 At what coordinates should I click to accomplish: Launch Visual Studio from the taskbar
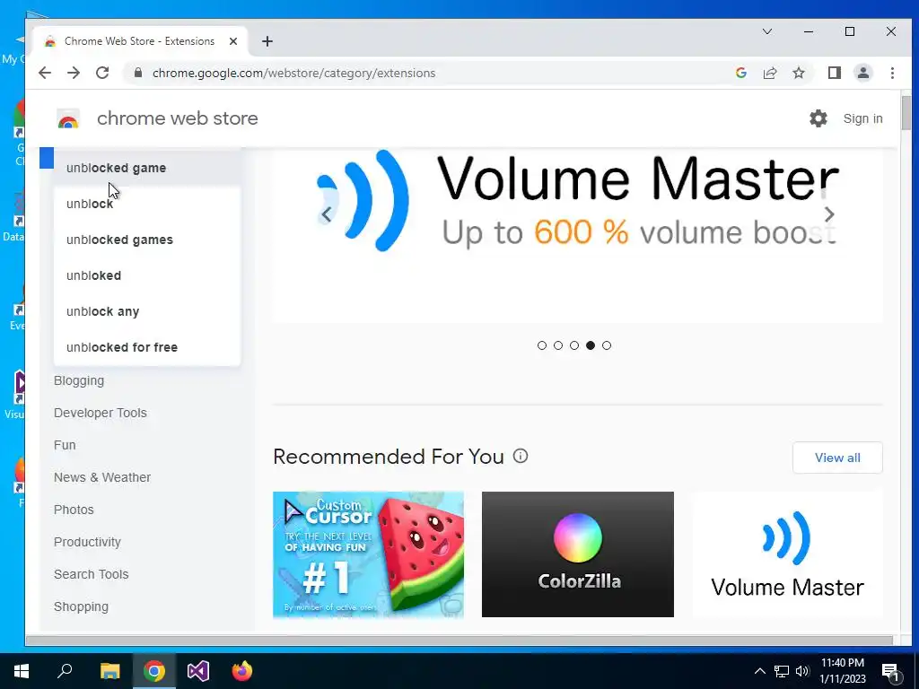click(198, 671)
